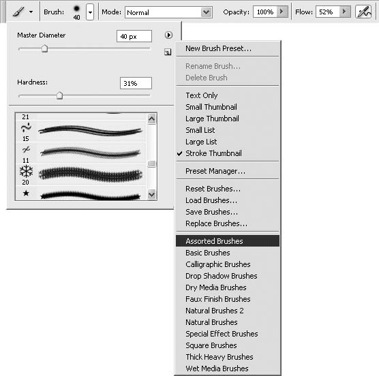Open the Mode dropdown showing Normal
The height and width of the screenshot is (376, 379).
(168, 12)
